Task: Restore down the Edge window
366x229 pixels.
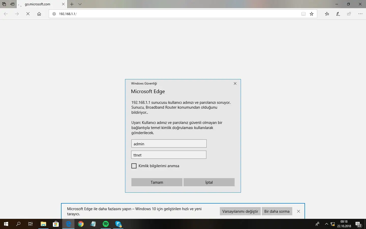Action: point(348,4)
